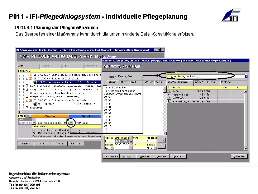Click the blue 'Maßnahme' column header

point(85,116)
